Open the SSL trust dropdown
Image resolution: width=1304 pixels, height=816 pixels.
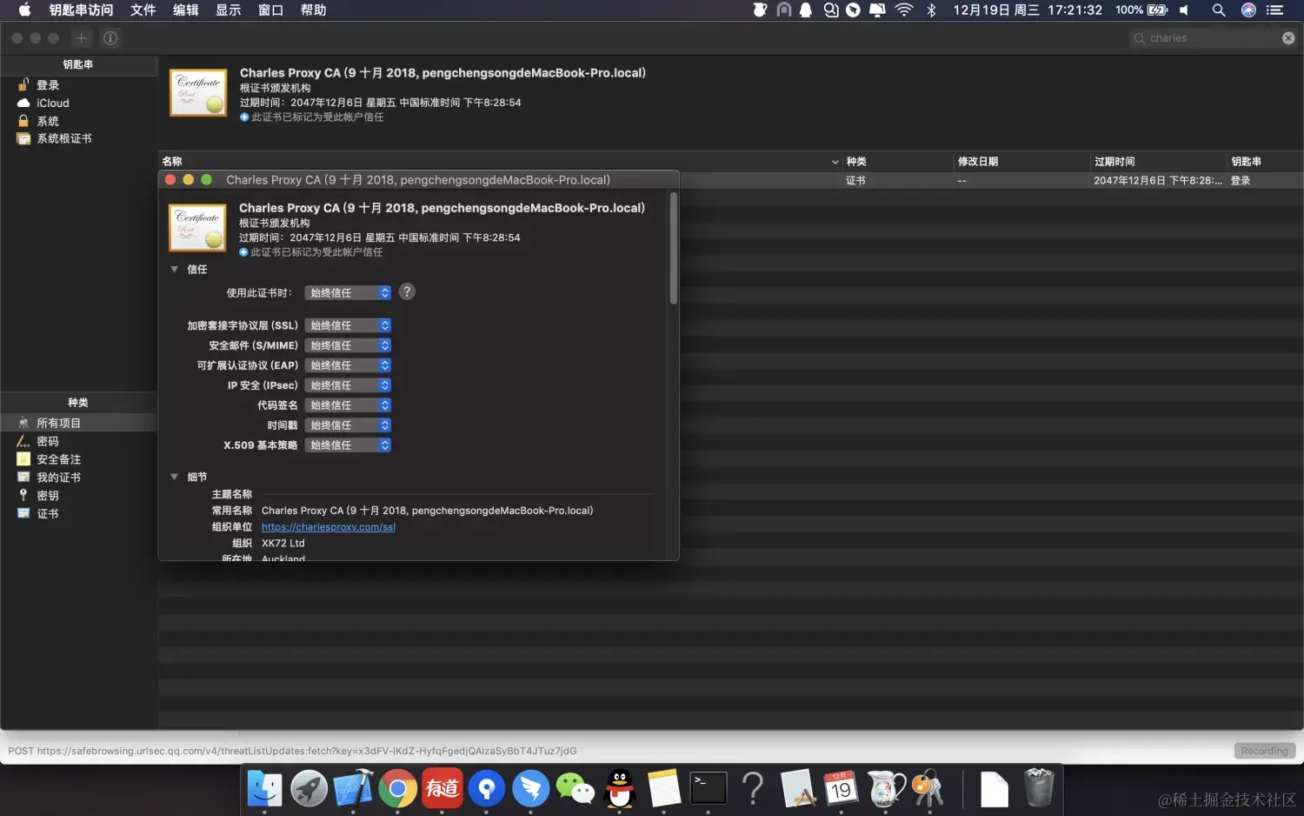(348, 325)
